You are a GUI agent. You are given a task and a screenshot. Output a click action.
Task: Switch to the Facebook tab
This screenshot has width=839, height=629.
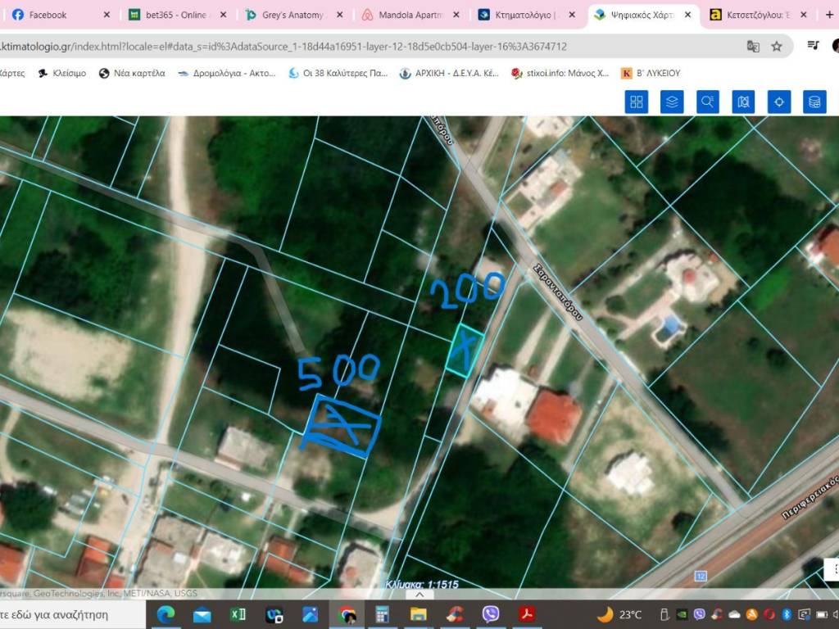coord(49,15)
